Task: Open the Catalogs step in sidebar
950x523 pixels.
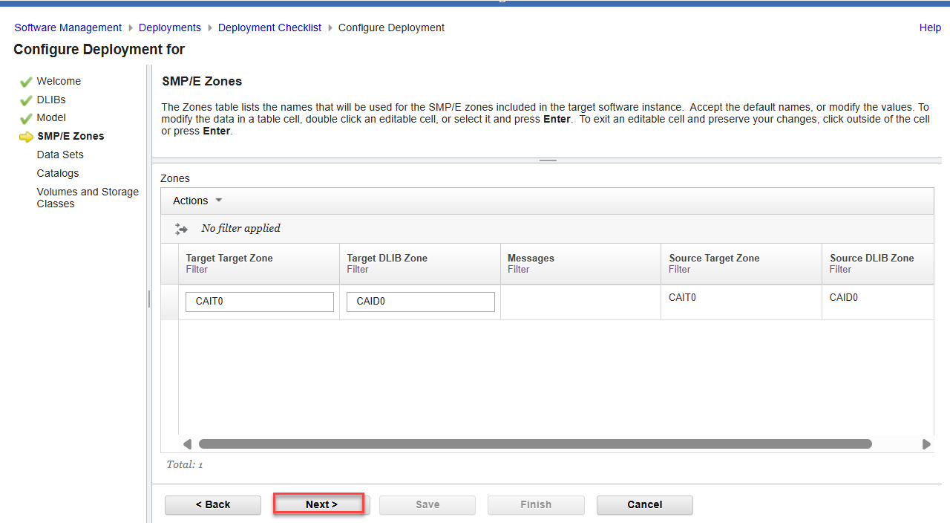Action: coord(57,173)
